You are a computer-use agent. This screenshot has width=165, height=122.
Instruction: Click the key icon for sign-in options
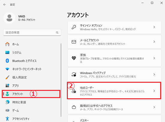[x=74, y=27]
